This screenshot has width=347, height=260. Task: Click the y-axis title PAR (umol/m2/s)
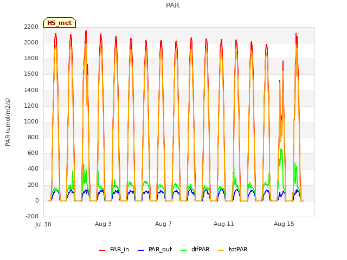point(8,122)
